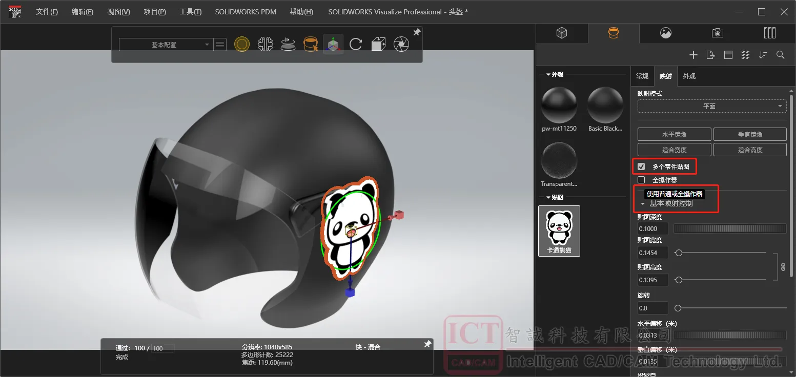796x377 pixels.
Task: Collapse the 外观 group in palette
Action: click(548, 74)
